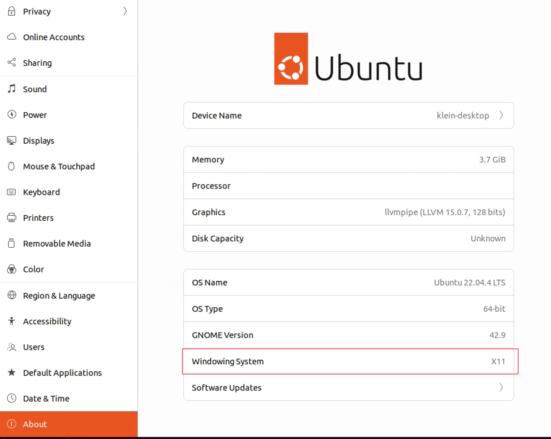Go to Printers settings
Image resolution: width=551 pixels, height=439 pixels.
(69, 218)
